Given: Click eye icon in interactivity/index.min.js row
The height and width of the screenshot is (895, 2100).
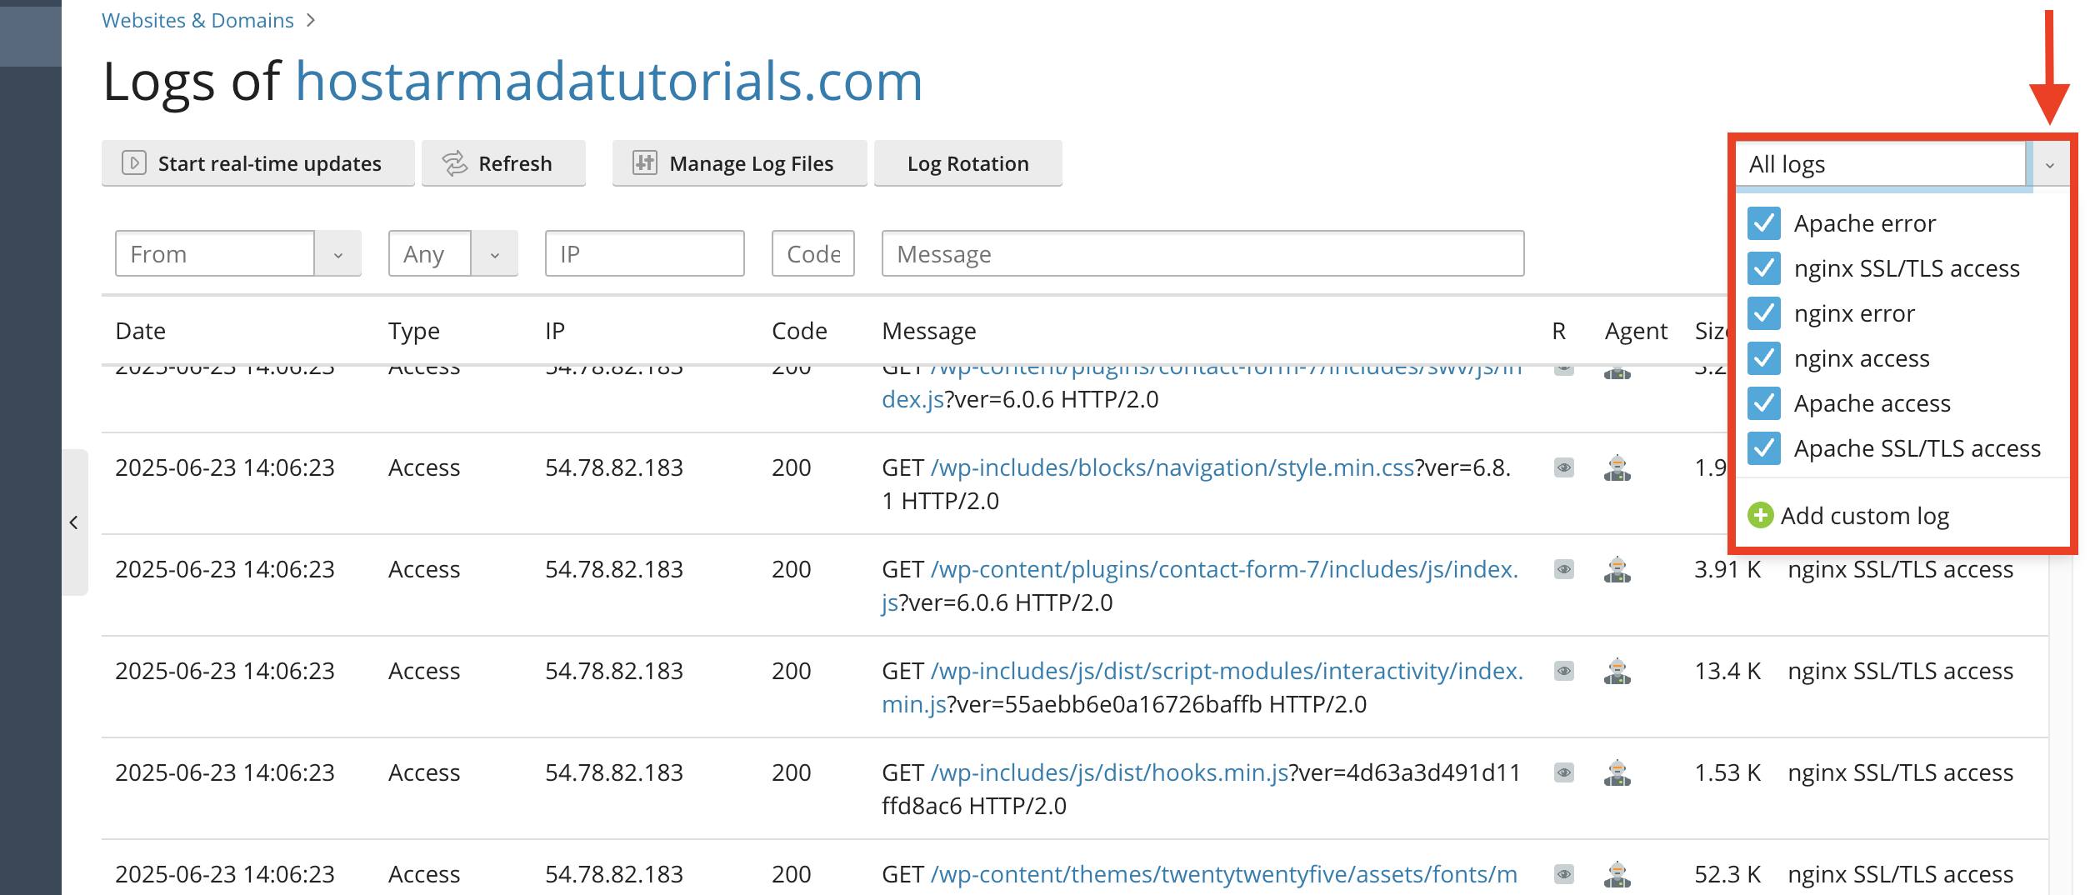Looking at the screenshot, I should point(1564,671).
